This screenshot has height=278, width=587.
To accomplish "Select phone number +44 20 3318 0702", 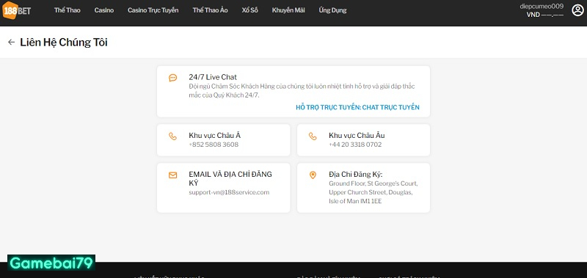I will point(355,145).
